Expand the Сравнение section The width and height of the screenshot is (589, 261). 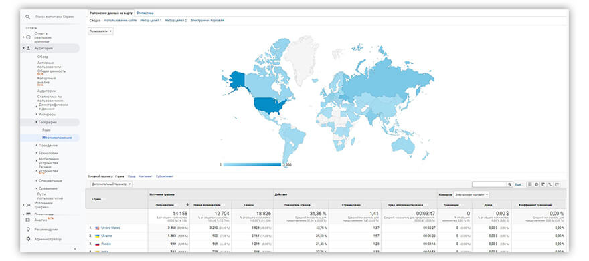tap(36, 188)
